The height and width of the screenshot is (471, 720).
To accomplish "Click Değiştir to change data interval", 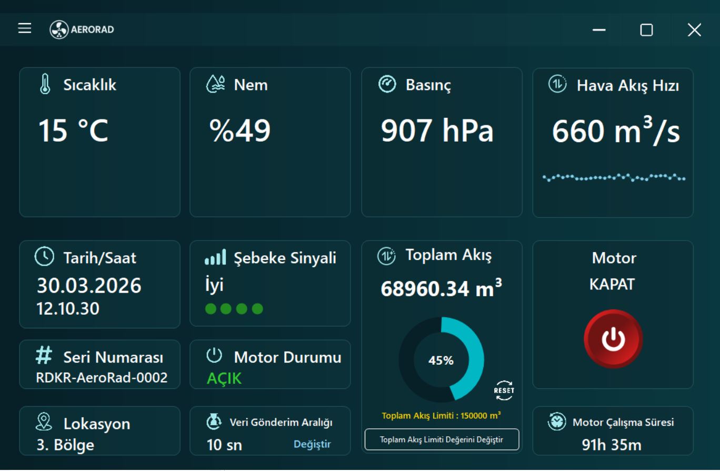I will (x=312, y=444).
